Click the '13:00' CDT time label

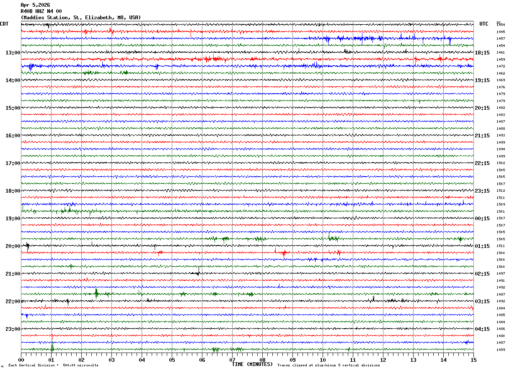(13, 53)
